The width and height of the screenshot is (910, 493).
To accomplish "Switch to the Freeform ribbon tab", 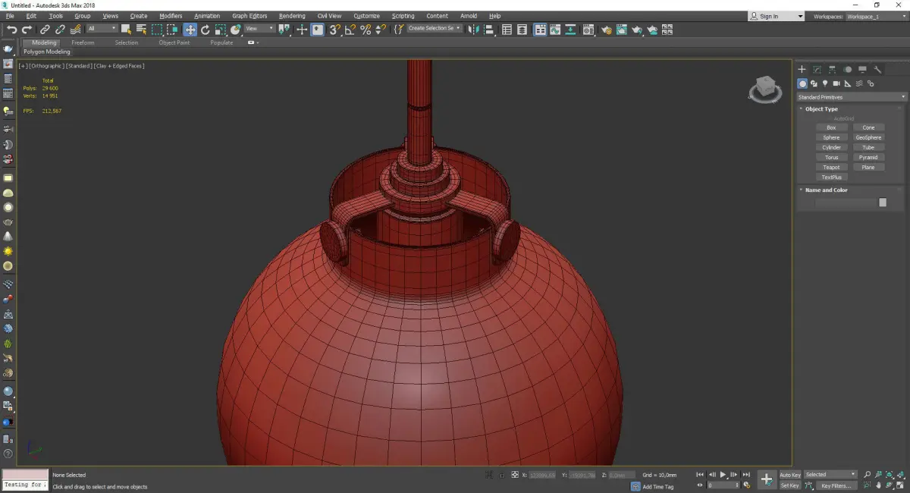I will pyautogui.click(x=83, y=42).
